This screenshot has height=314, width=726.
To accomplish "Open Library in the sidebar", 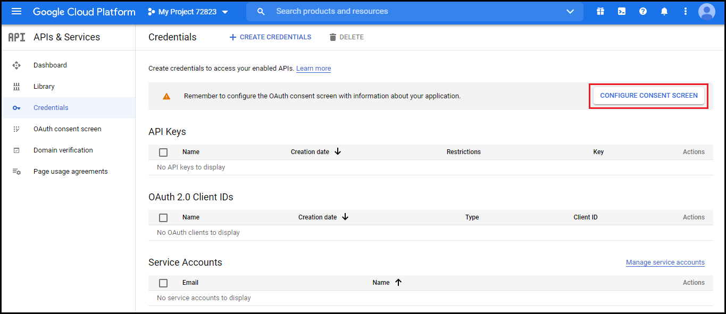I will pos(44,87).
